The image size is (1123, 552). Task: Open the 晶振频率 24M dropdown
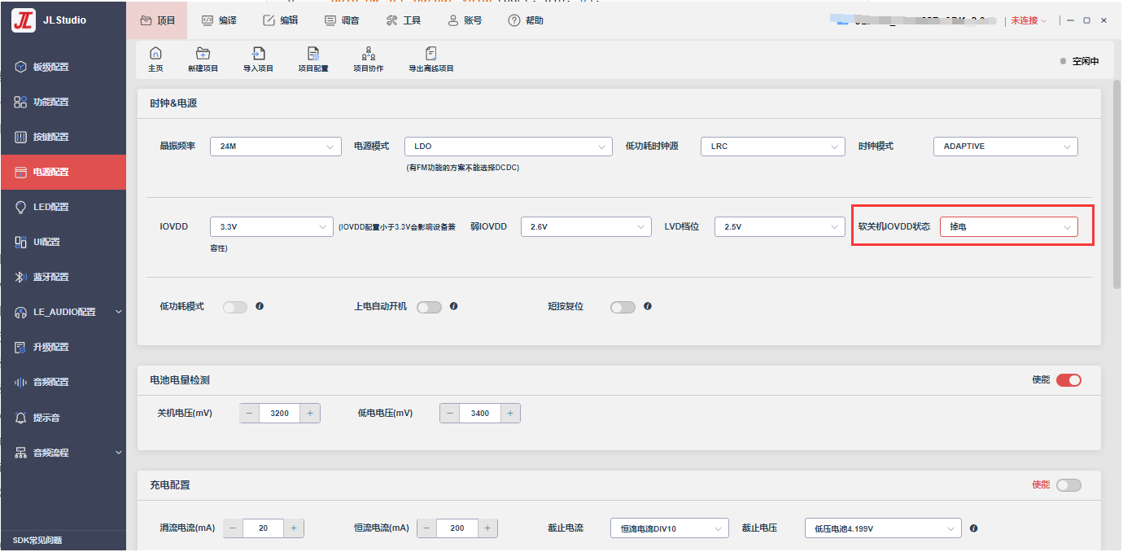pos(276,147)
